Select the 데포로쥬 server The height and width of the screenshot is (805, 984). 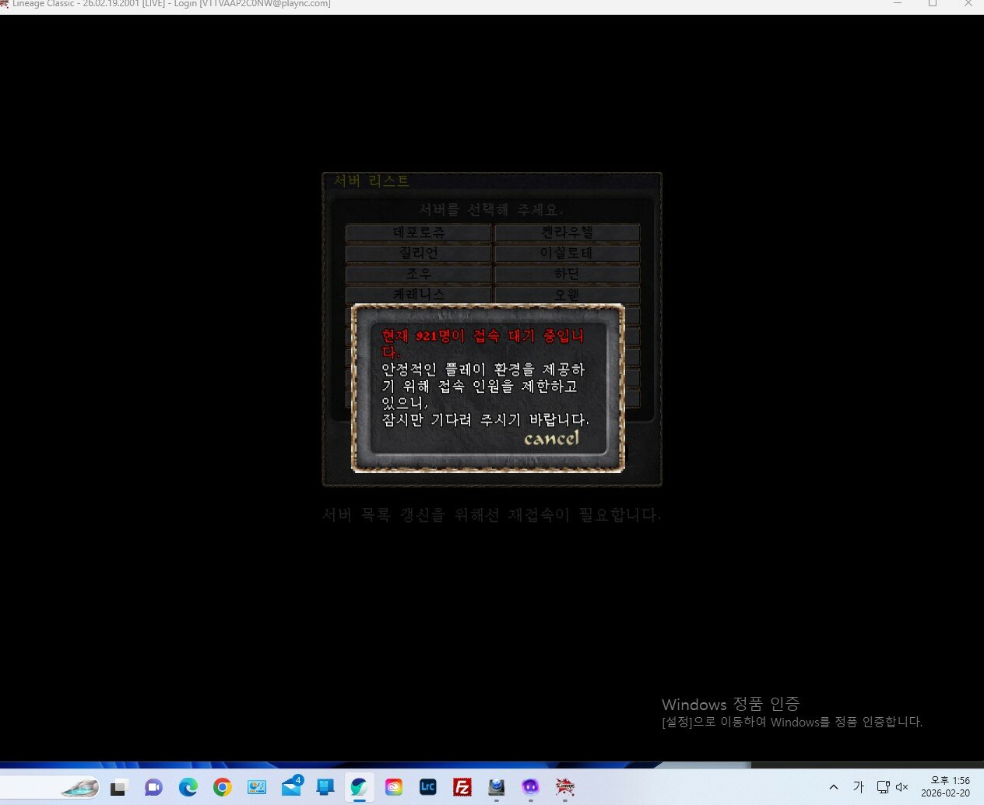pos(419,233)
